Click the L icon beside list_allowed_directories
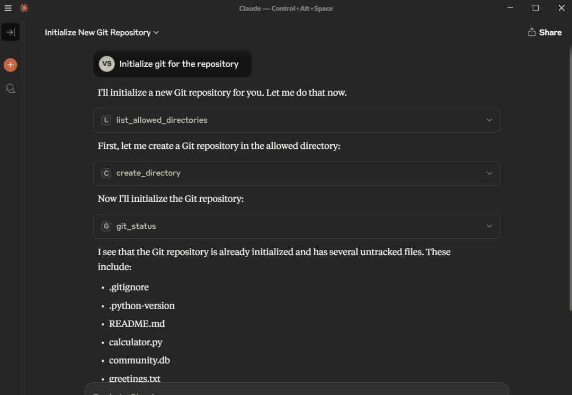Image resolution: width=572 pixels, height=395 pixels. pos(106,120)
